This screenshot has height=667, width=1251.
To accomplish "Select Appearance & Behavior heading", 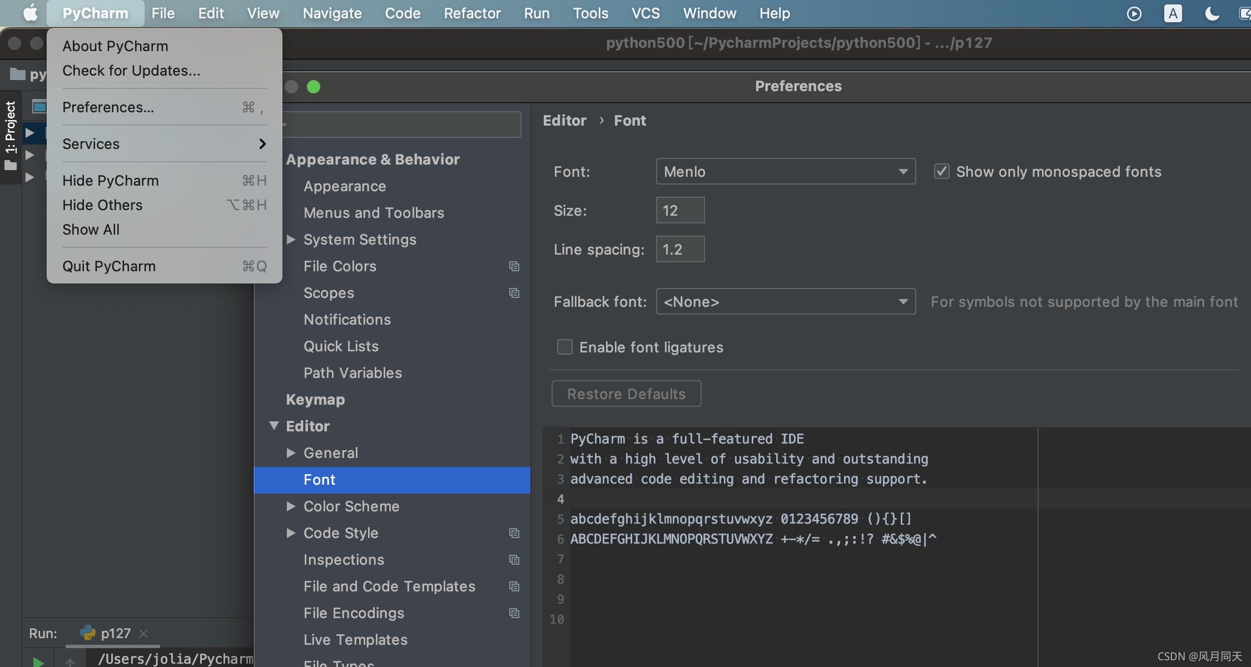I will pyautogui.click(x=373, y=160).
